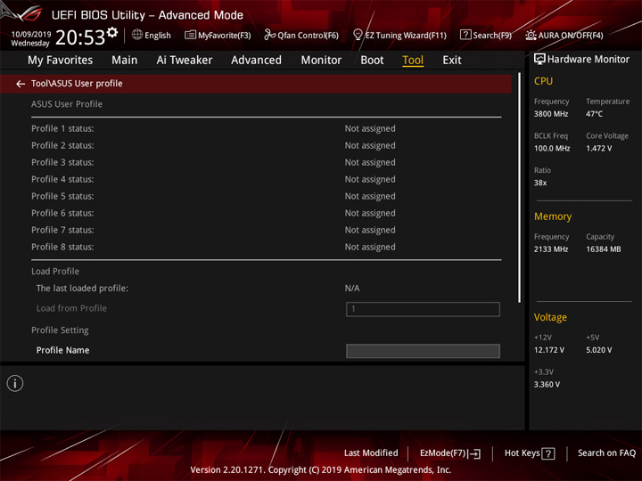The width and height of the screenshot is (642, 481).
Task: Click memory capacity 16384 MB
Action: pos(603,249)
